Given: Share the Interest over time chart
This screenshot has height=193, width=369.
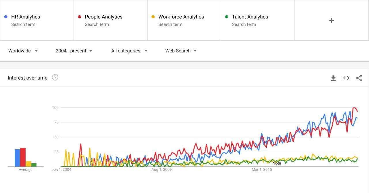Looking at the screenshot, I should [x=359, y=78].
